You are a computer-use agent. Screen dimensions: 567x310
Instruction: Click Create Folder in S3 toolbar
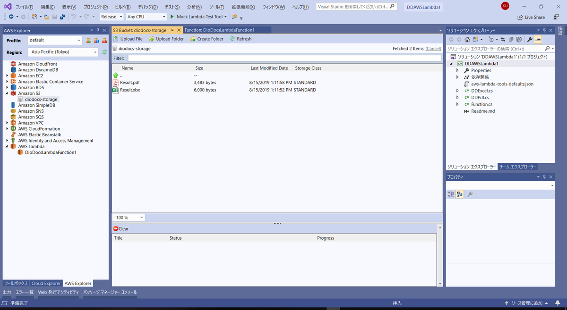click(x=206, y=39)
